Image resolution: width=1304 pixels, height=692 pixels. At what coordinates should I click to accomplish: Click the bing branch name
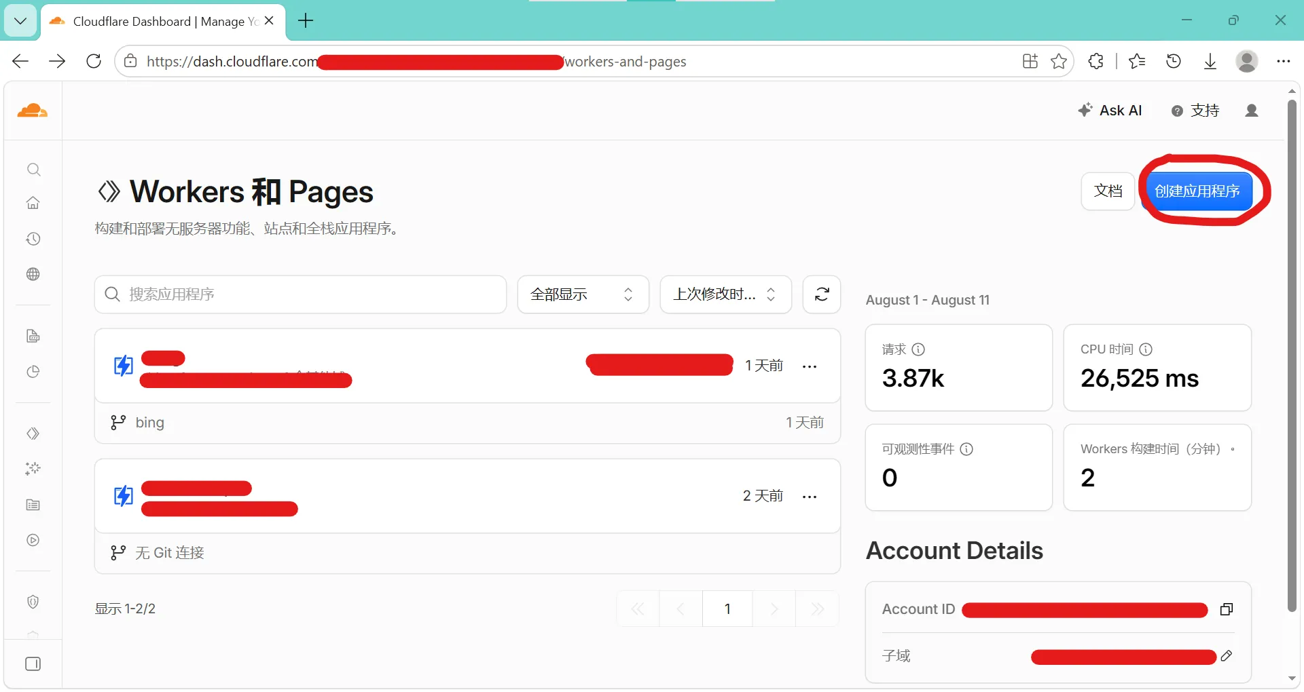(150, 423)
